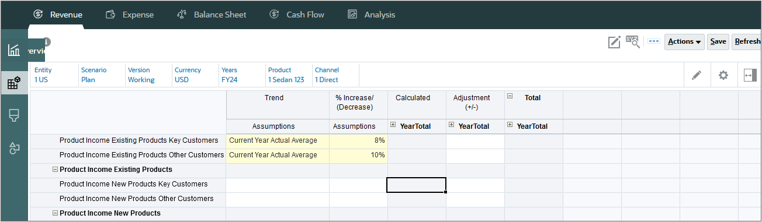762x222 pixels.
Task: Click the Expense wallet icon
Action: coord(110,15)
